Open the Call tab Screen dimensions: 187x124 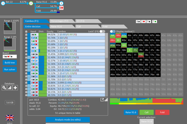[x=88, y=27]
